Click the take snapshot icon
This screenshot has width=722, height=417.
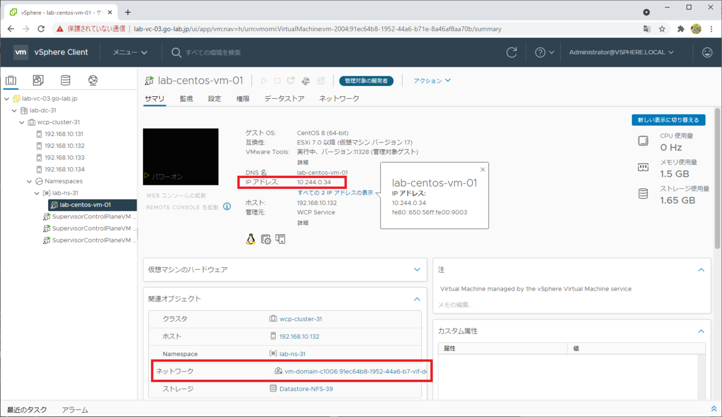click(x=321, y=81)
